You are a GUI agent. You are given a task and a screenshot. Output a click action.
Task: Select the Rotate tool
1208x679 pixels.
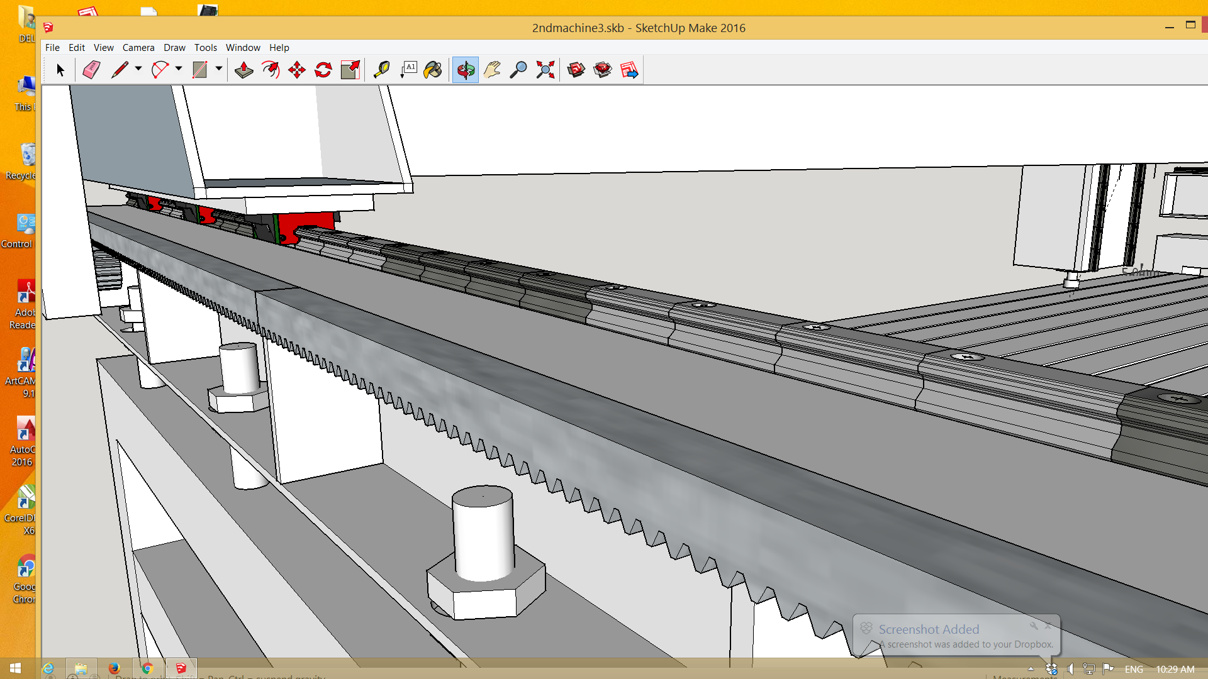point(323,70)
